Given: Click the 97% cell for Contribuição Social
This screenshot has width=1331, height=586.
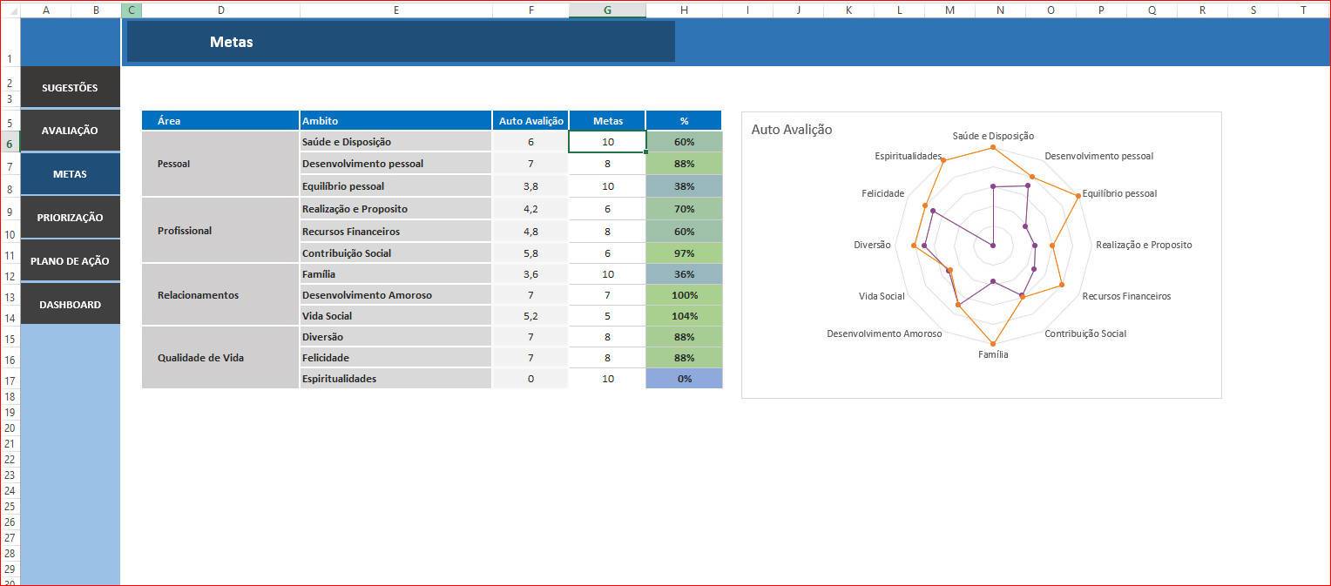Looking at the screenshot, I should 684,253.
